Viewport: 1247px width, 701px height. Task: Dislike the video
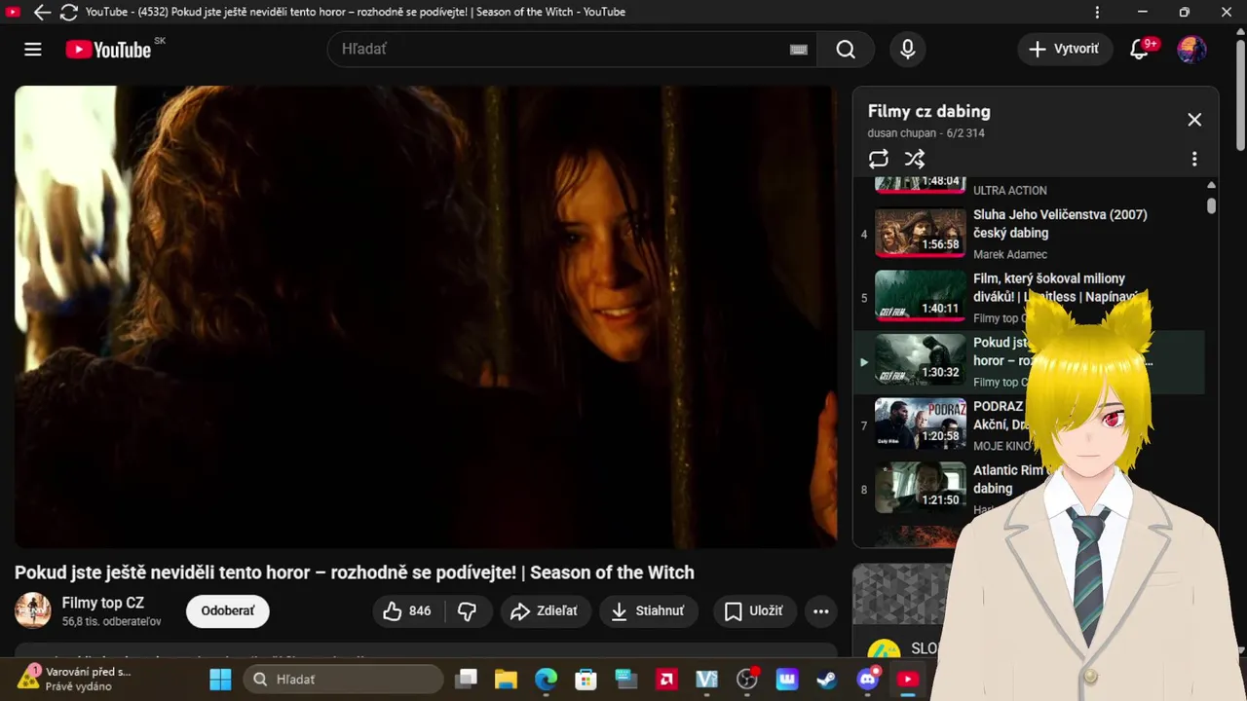[x=468, y=610]
